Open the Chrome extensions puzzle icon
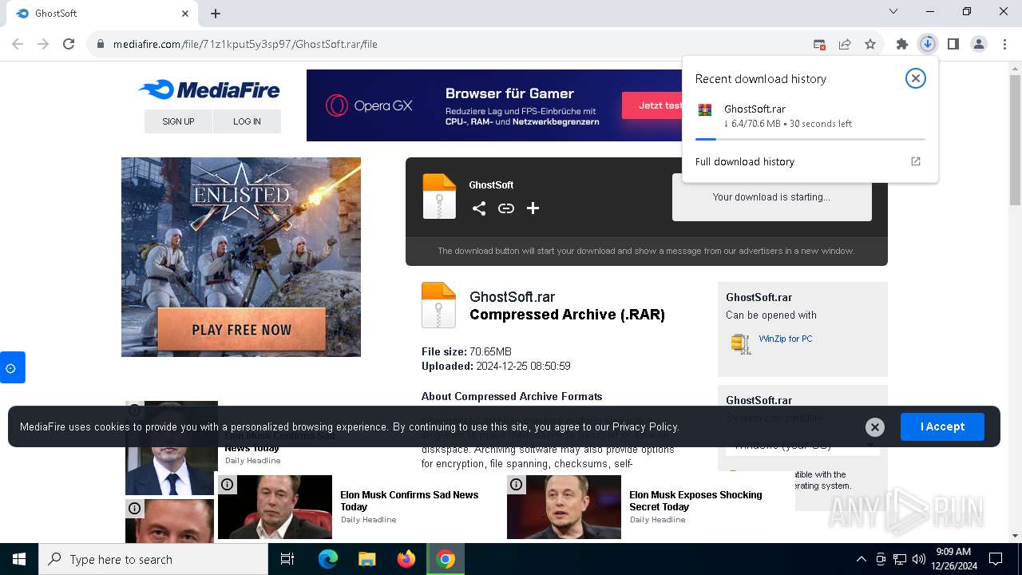1022x575 pixels. (902, 45)
